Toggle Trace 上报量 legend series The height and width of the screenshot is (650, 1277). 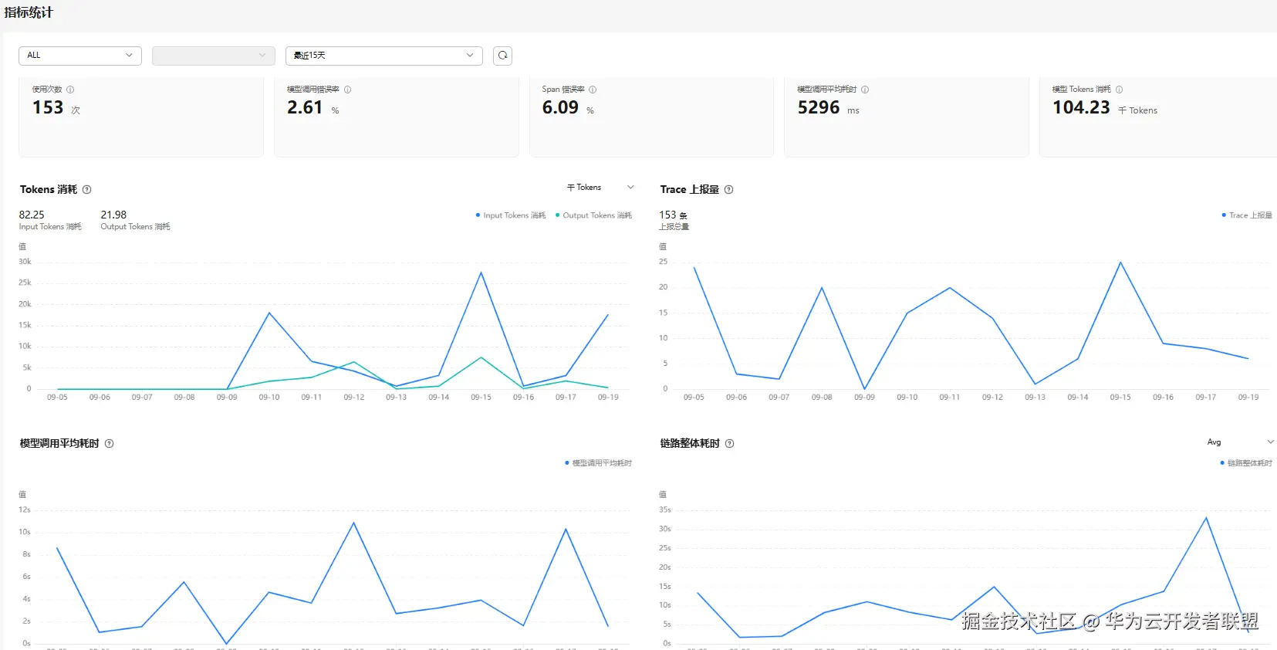pyautogui.click(x=1247, y=215)
